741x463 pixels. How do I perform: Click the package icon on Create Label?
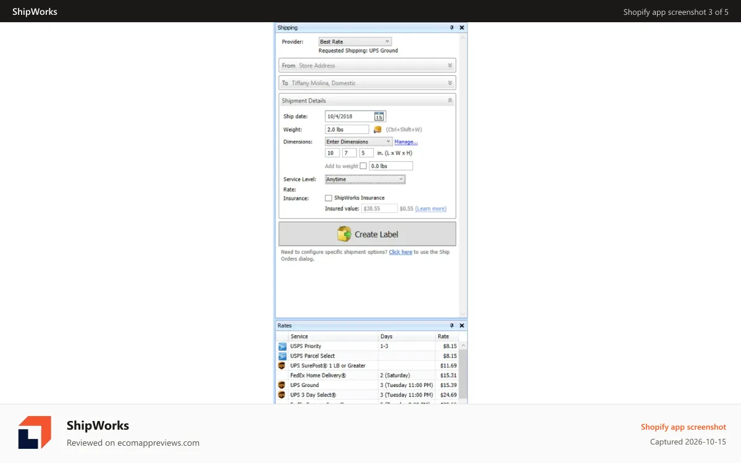click(344, 234)
